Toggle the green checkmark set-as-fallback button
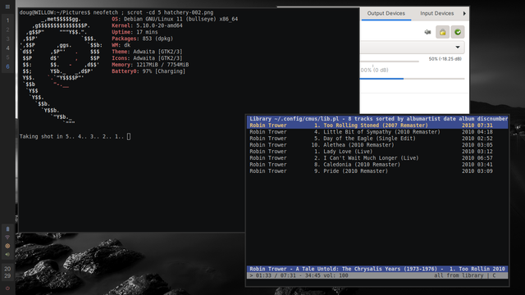The height and width of the screenshot is (295, 525). pos(458,32)
